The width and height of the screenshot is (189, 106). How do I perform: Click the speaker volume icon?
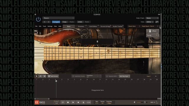[134, 102]
